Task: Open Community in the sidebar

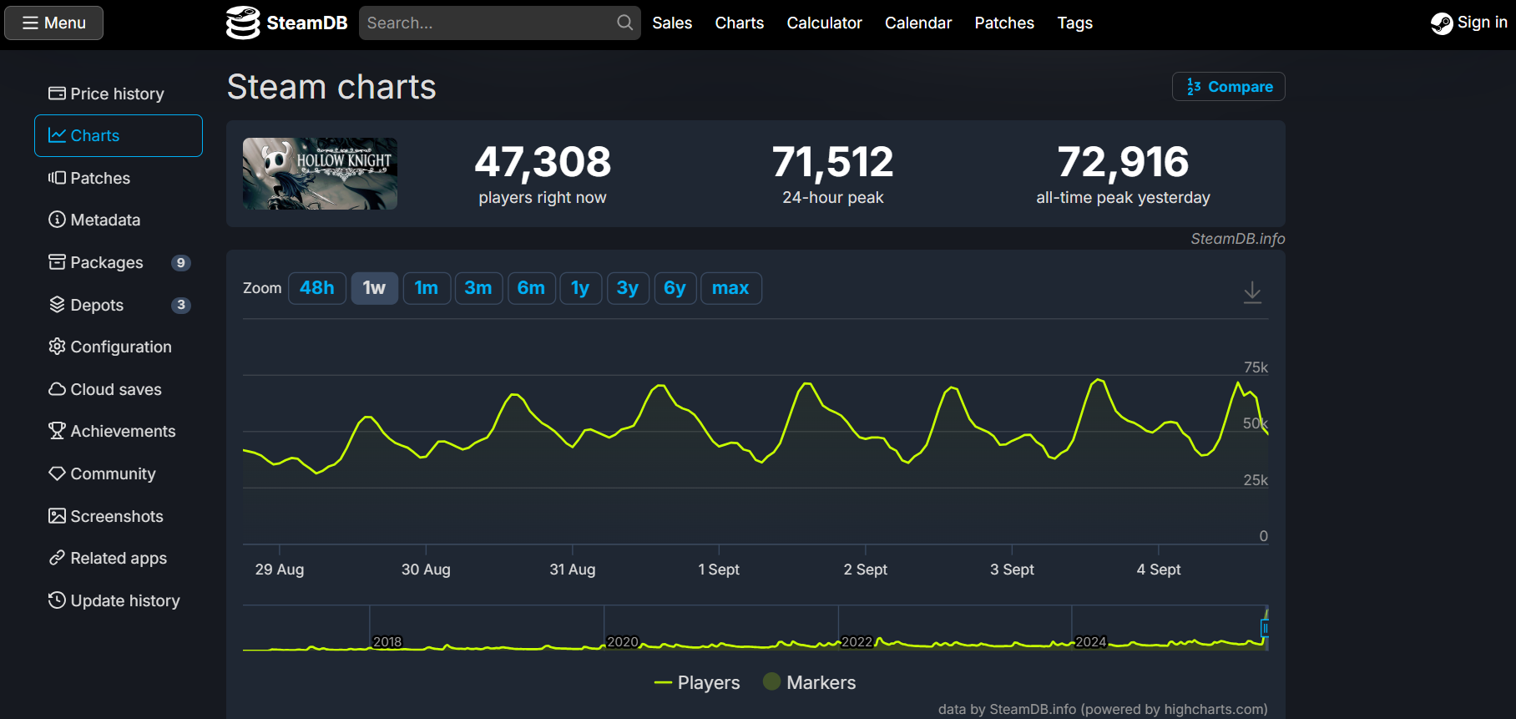Action: 118,473
